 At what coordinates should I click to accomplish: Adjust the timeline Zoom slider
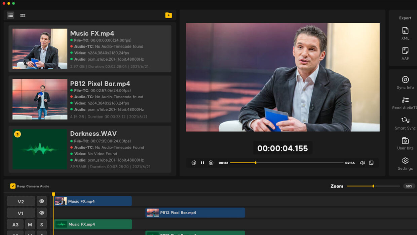[x=373, y=186]
